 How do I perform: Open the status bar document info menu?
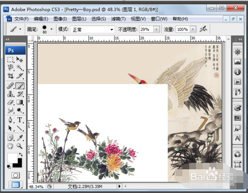pos(119,186)
